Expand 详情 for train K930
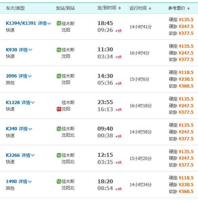Viewport: 198px width, 202px height. coord(25,50)
